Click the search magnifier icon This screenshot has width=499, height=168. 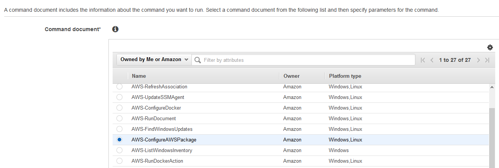pyautogui.click(x=198, y=60)
